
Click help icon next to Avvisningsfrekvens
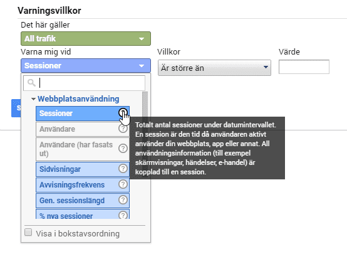click(123, 184)
